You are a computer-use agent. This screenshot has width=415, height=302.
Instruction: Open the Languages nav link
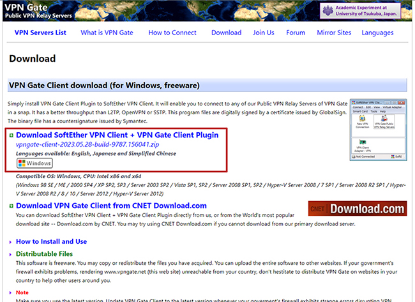(x=377, y=33)
